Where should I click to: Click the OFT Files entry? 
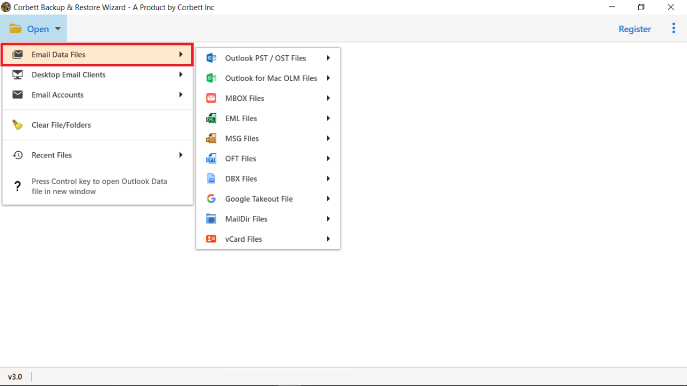(x=240, y=158)
